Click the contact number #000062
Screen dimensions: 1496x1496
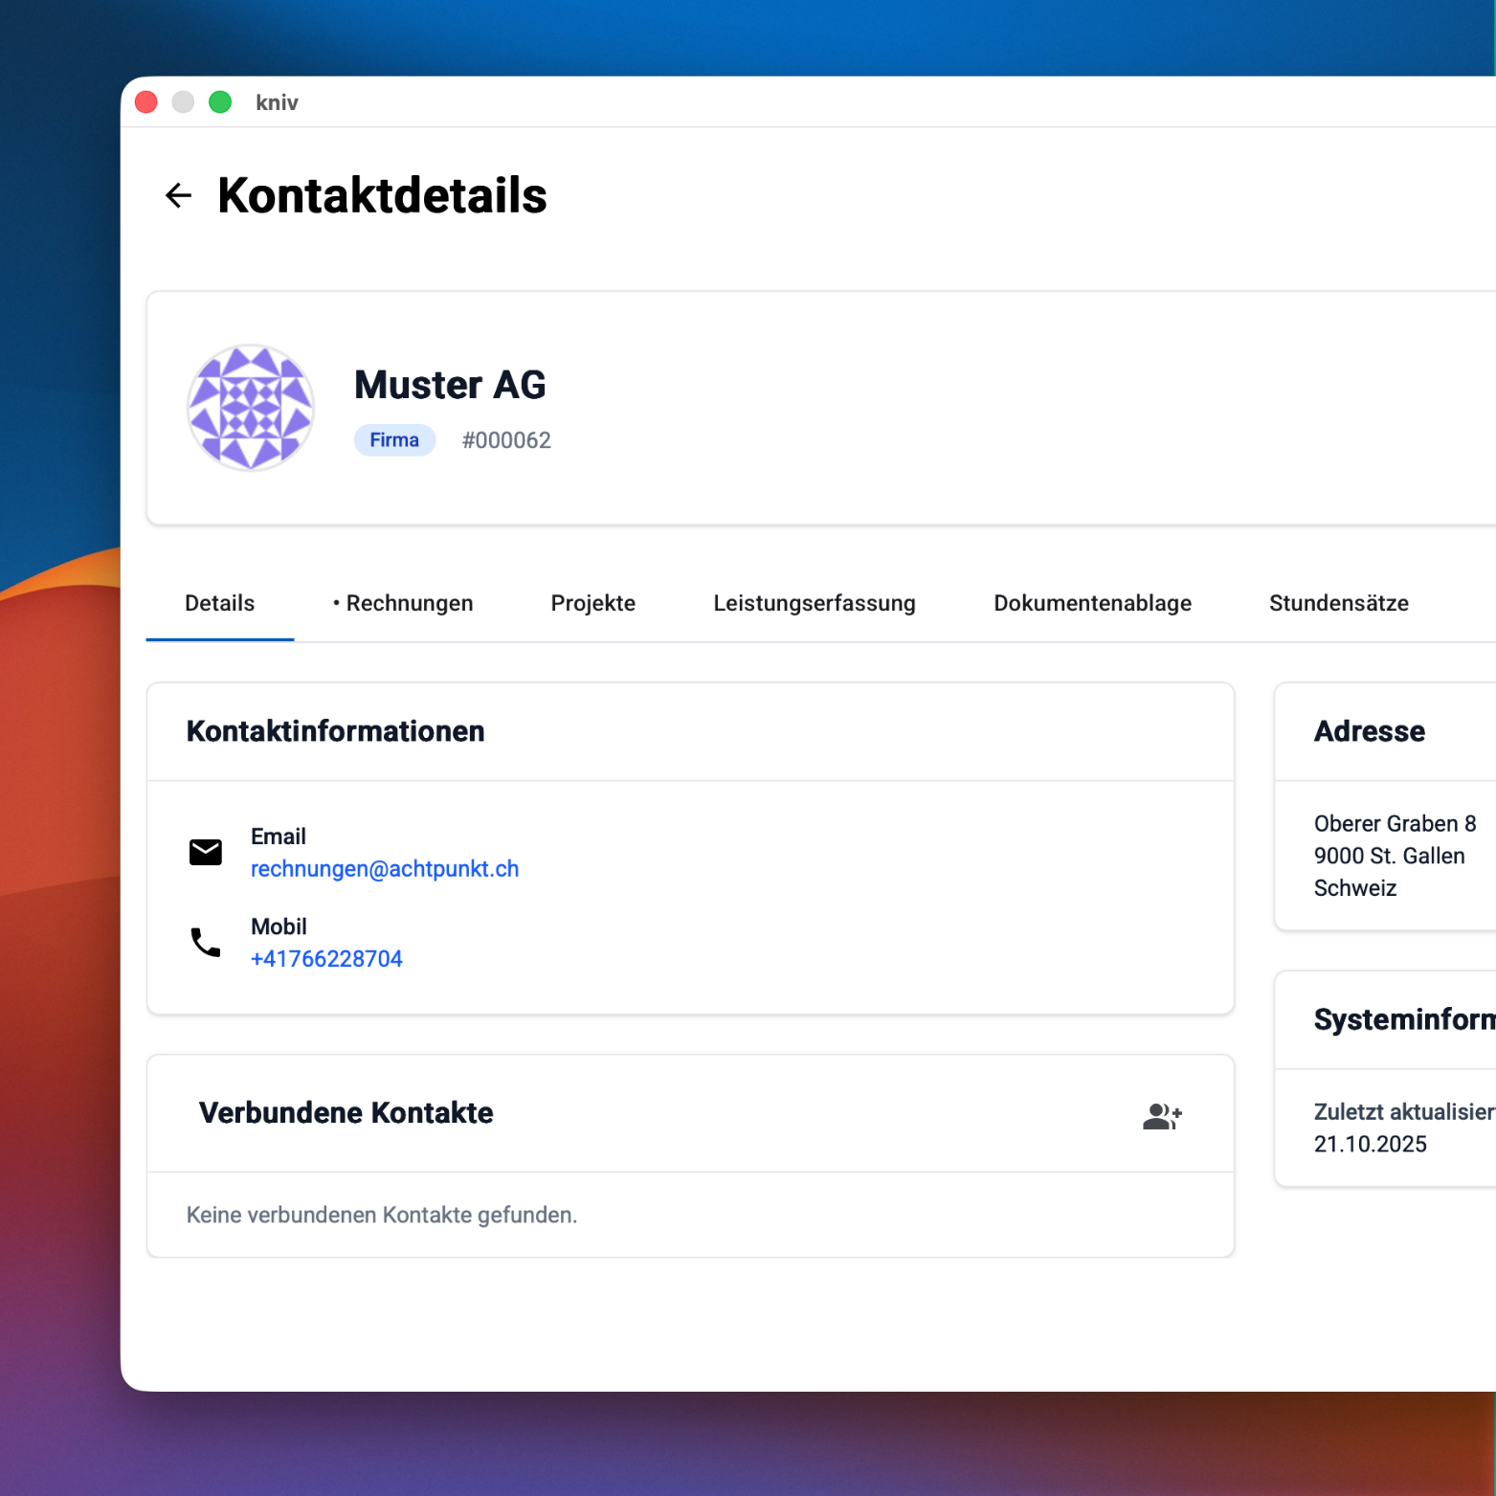506,439
